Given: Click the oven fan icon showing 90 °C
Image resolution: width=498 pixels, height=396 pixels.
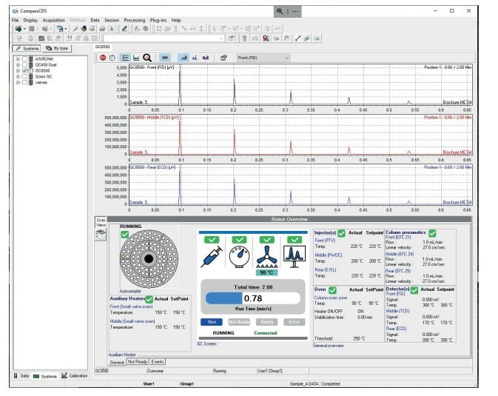Looking at the screenshot, I should (267, 257).
